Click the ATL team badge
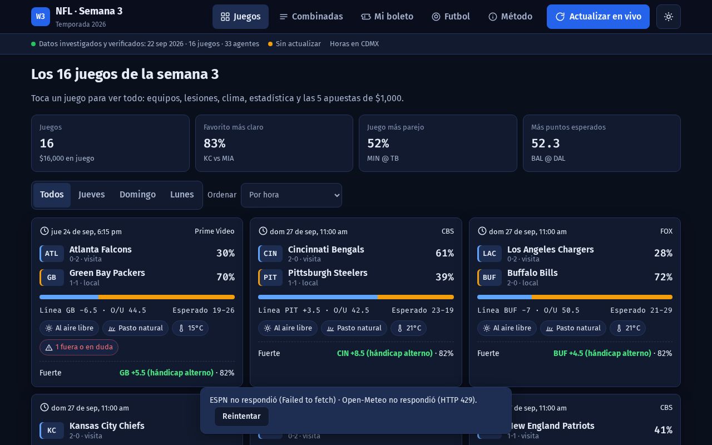712x445 pixels. coord(52,254)
